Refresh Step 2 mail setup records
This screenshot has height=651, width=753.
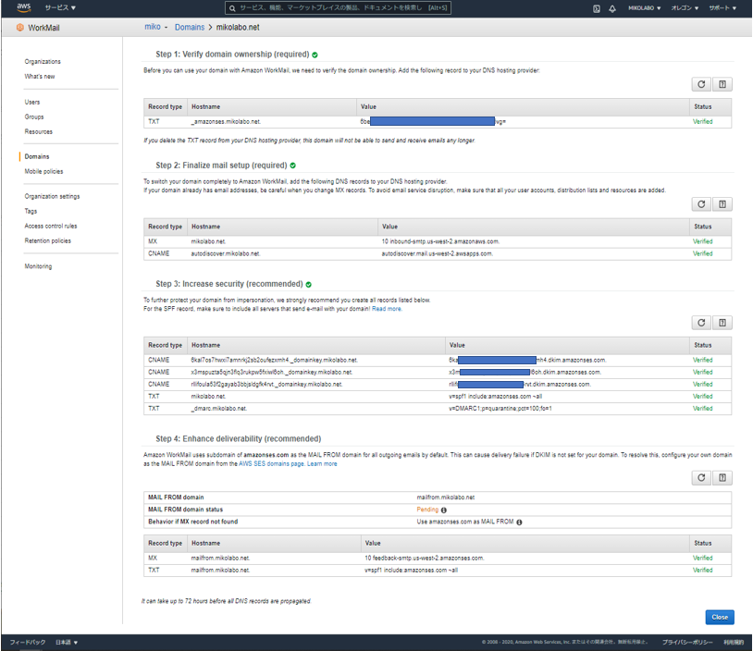point(701,204)
